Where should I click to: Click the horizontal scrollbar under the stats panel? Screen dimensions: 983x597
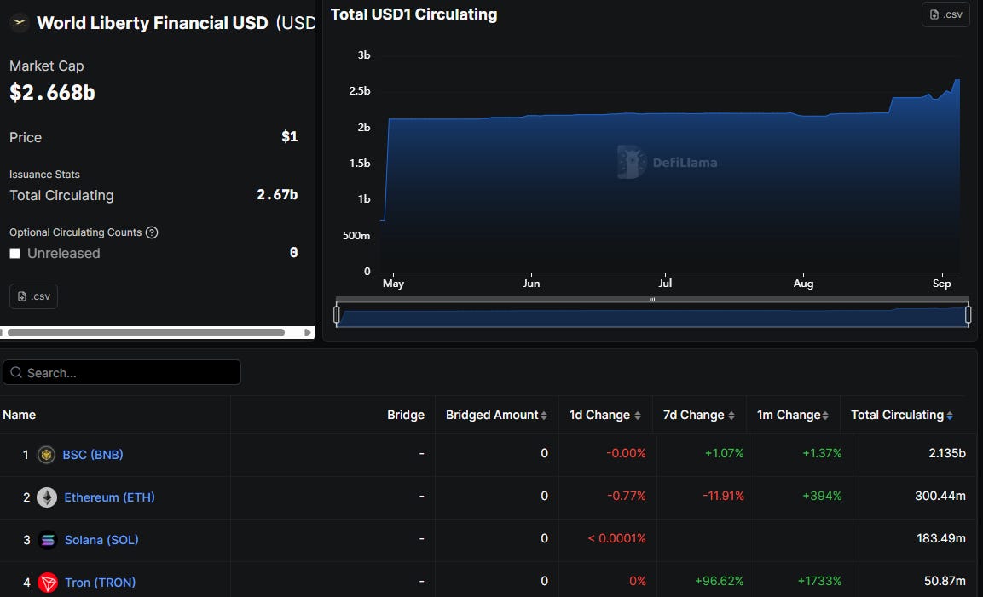pos(146,333)
